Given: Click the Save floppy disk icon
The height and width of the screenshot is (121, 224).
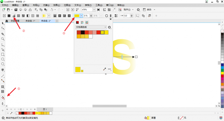Looking at the screenshot, I should point(16,10).
